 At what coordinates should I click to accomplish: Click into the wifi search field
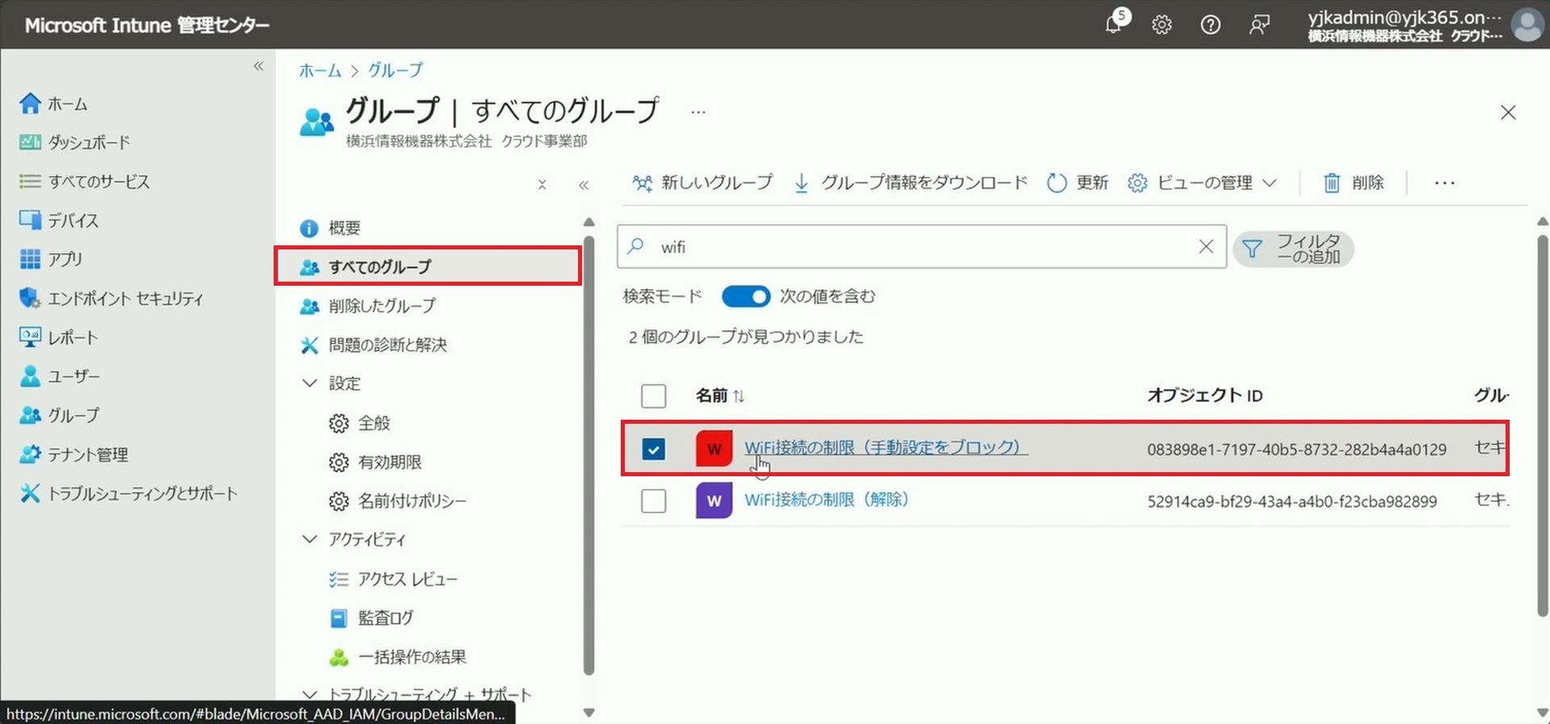point(920,247)
